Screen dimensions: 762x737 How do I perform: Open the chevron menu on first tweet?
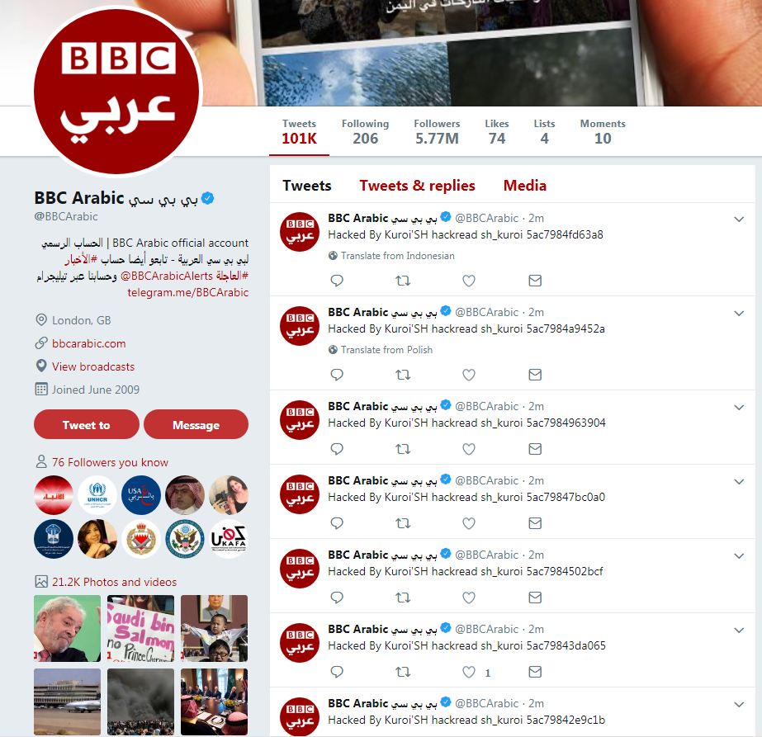click(739, 219)
